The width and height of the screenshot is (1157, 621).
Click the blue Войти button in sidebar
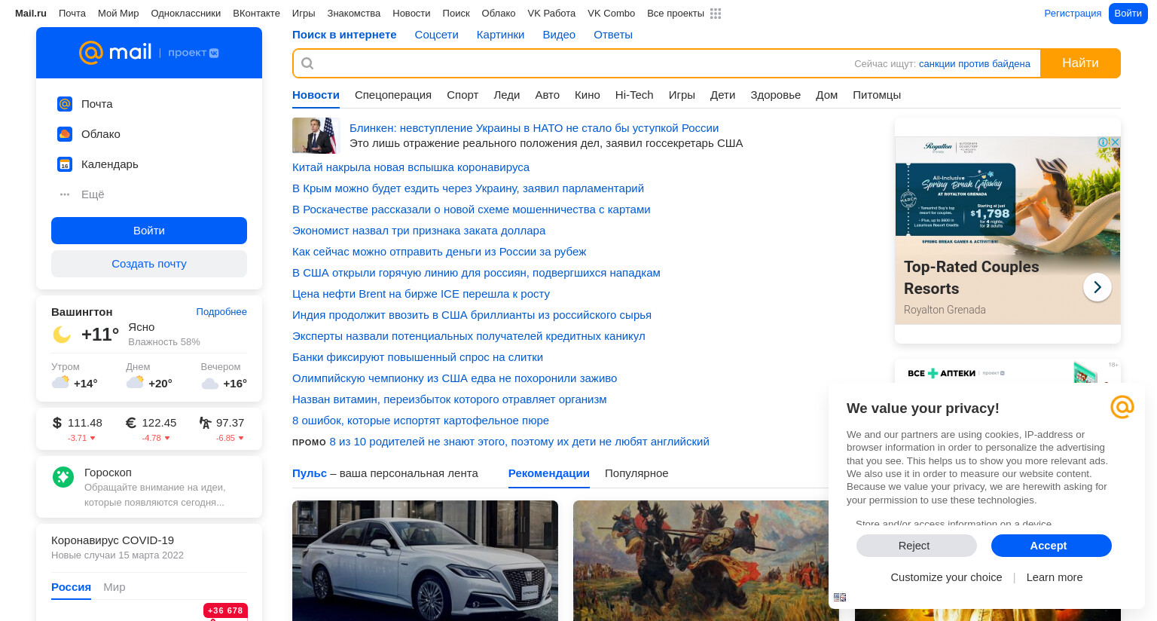[x=149, y=231]
